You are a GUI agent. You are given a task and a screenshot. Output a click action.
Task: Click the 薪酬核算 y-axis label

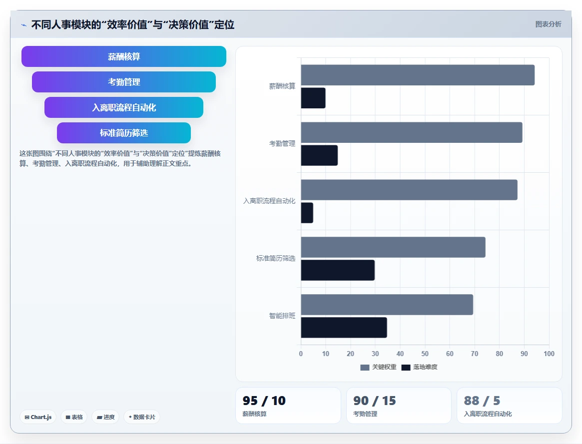pos(282,86)
